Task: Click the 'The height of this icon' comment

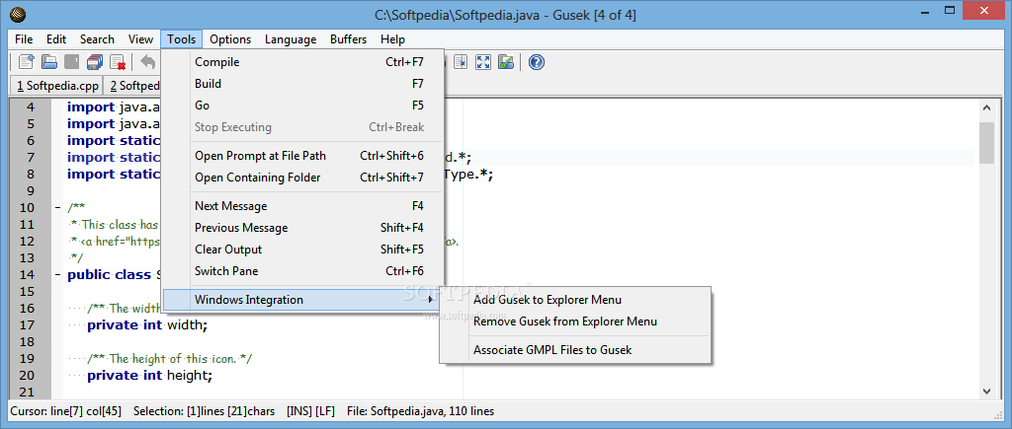Action: point(170,359)
